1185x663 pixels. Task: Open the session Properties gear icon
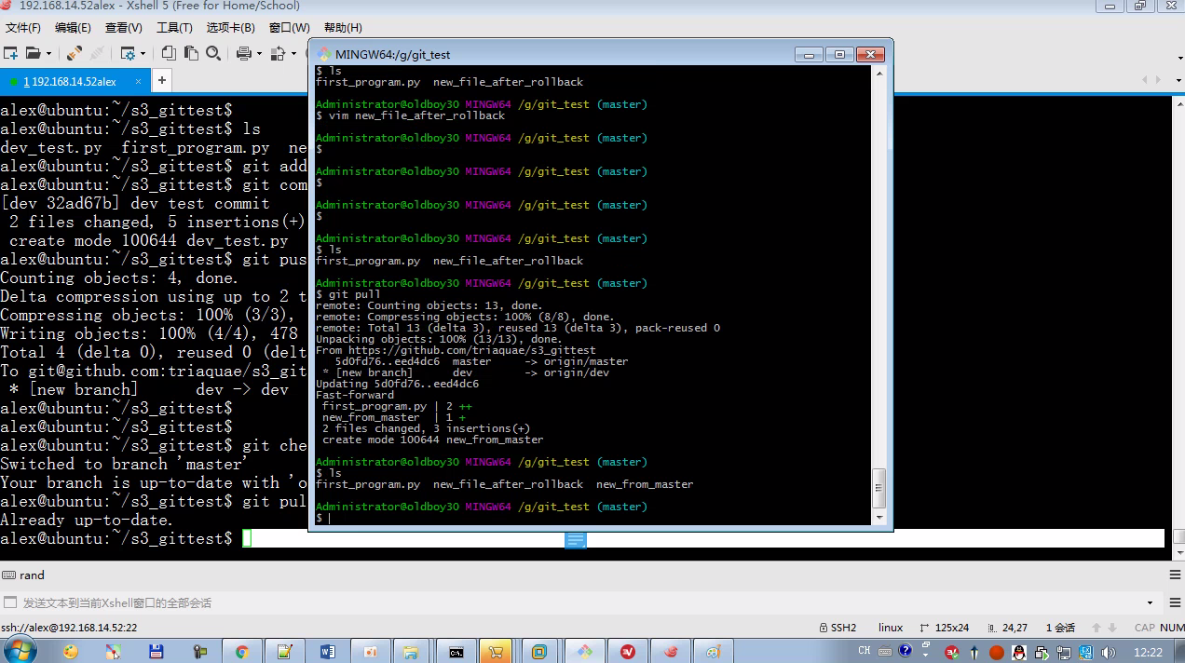coord(128,53)
